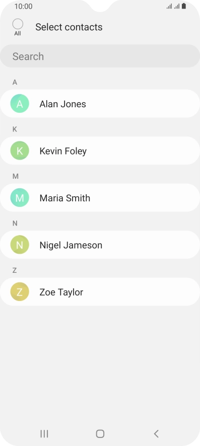The width and height of the screenshot is (200, 446).
Task: Tap Kevin Foley's K avatar icon
Action: pyautogui.click(x=20, y=151)
